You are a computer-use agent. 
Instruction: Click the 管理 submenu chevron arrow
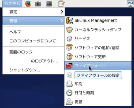(62, 21)
